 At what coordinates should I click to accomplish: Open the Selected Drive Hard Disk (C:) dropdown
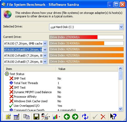(121, 27)
